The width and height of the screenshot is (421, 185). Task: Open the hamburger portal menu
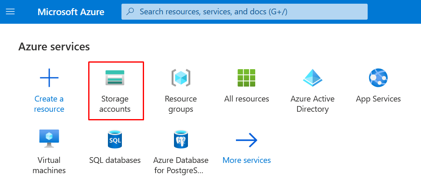coord(10,12)
